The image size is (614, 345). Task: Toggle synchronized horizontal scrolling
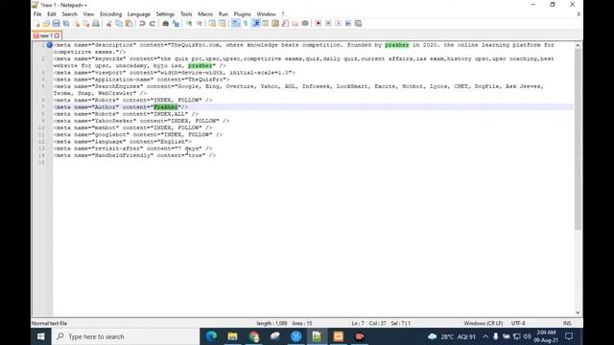click(223, 23)
